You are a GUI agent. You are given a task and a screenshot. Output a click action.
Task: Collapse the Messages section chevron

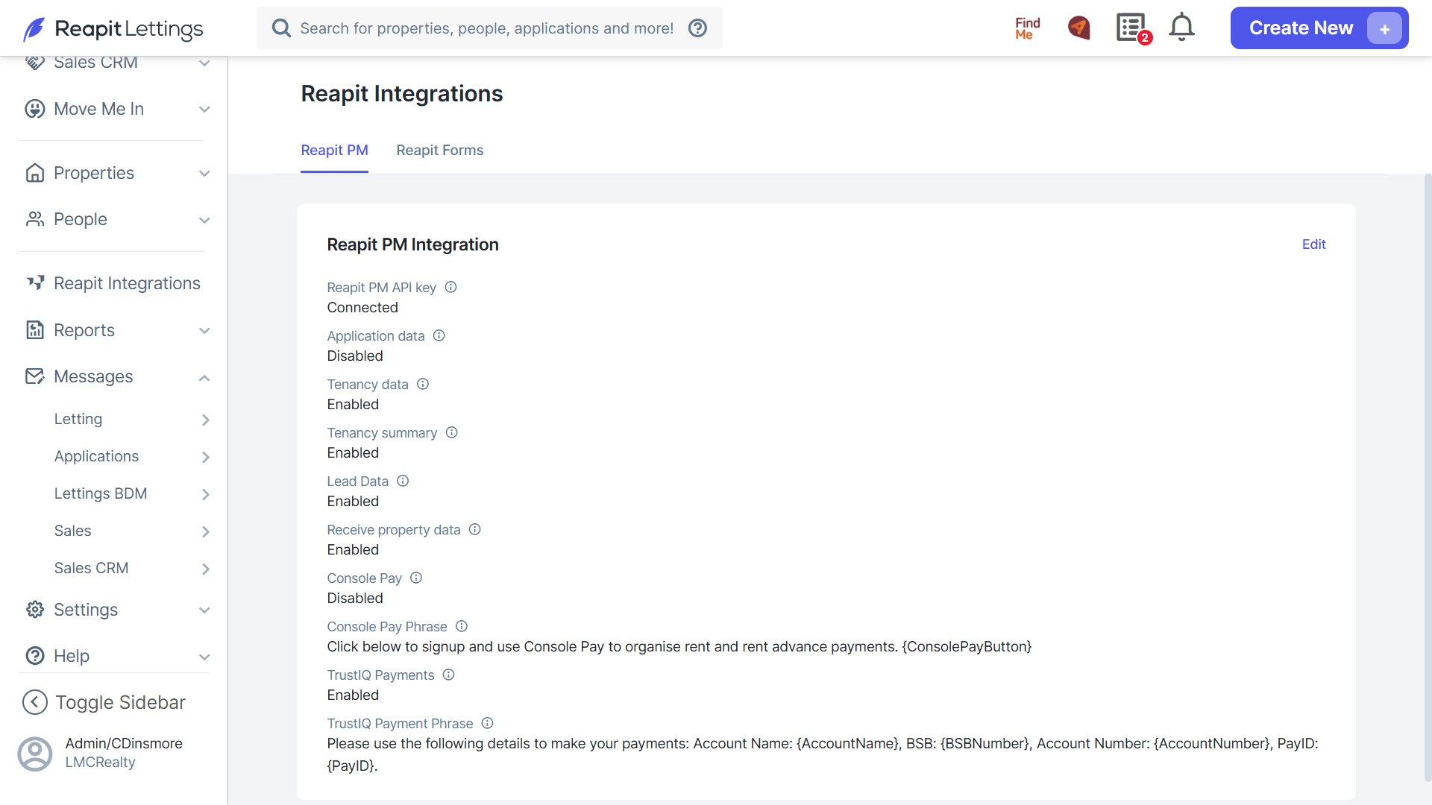204,378
